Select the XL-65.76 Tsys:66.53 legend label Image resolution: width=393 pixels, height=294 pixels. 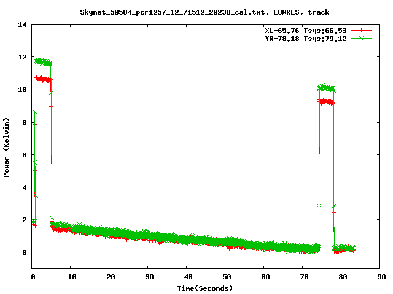pyautogui.click(x=306, y=31)
